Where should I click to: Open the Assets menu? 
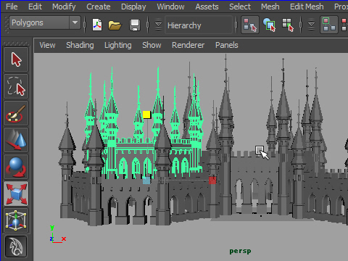click(x=207, y=7)
